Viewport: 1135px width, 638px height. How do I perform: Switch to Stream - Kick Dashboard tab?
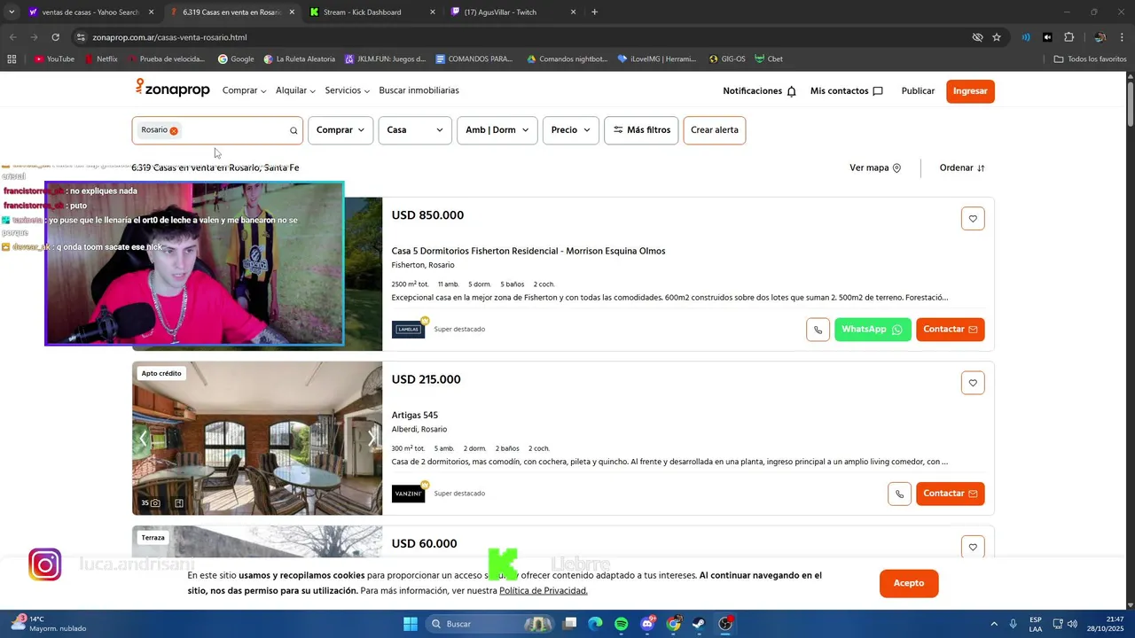tap(372, 12)
